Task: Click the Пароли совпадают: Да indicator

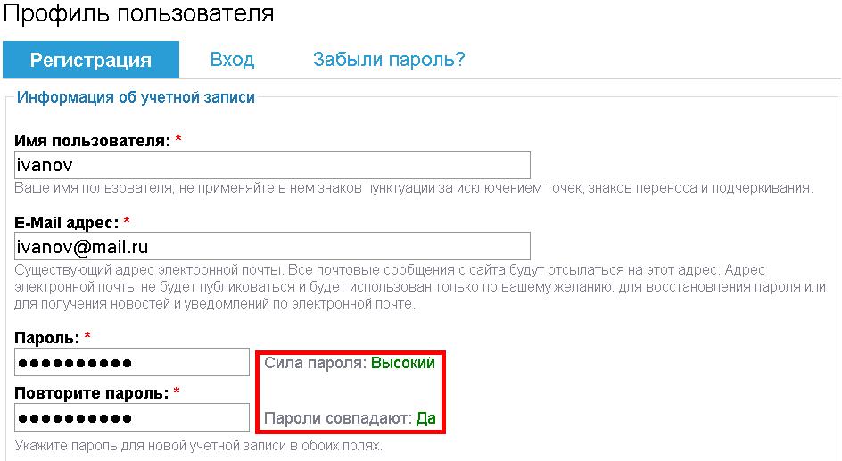Action: (350, 418)
